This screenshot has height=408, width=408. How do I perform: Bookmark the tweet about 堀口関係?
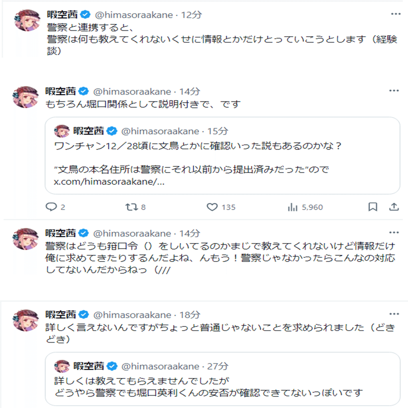tap(372, 206)
